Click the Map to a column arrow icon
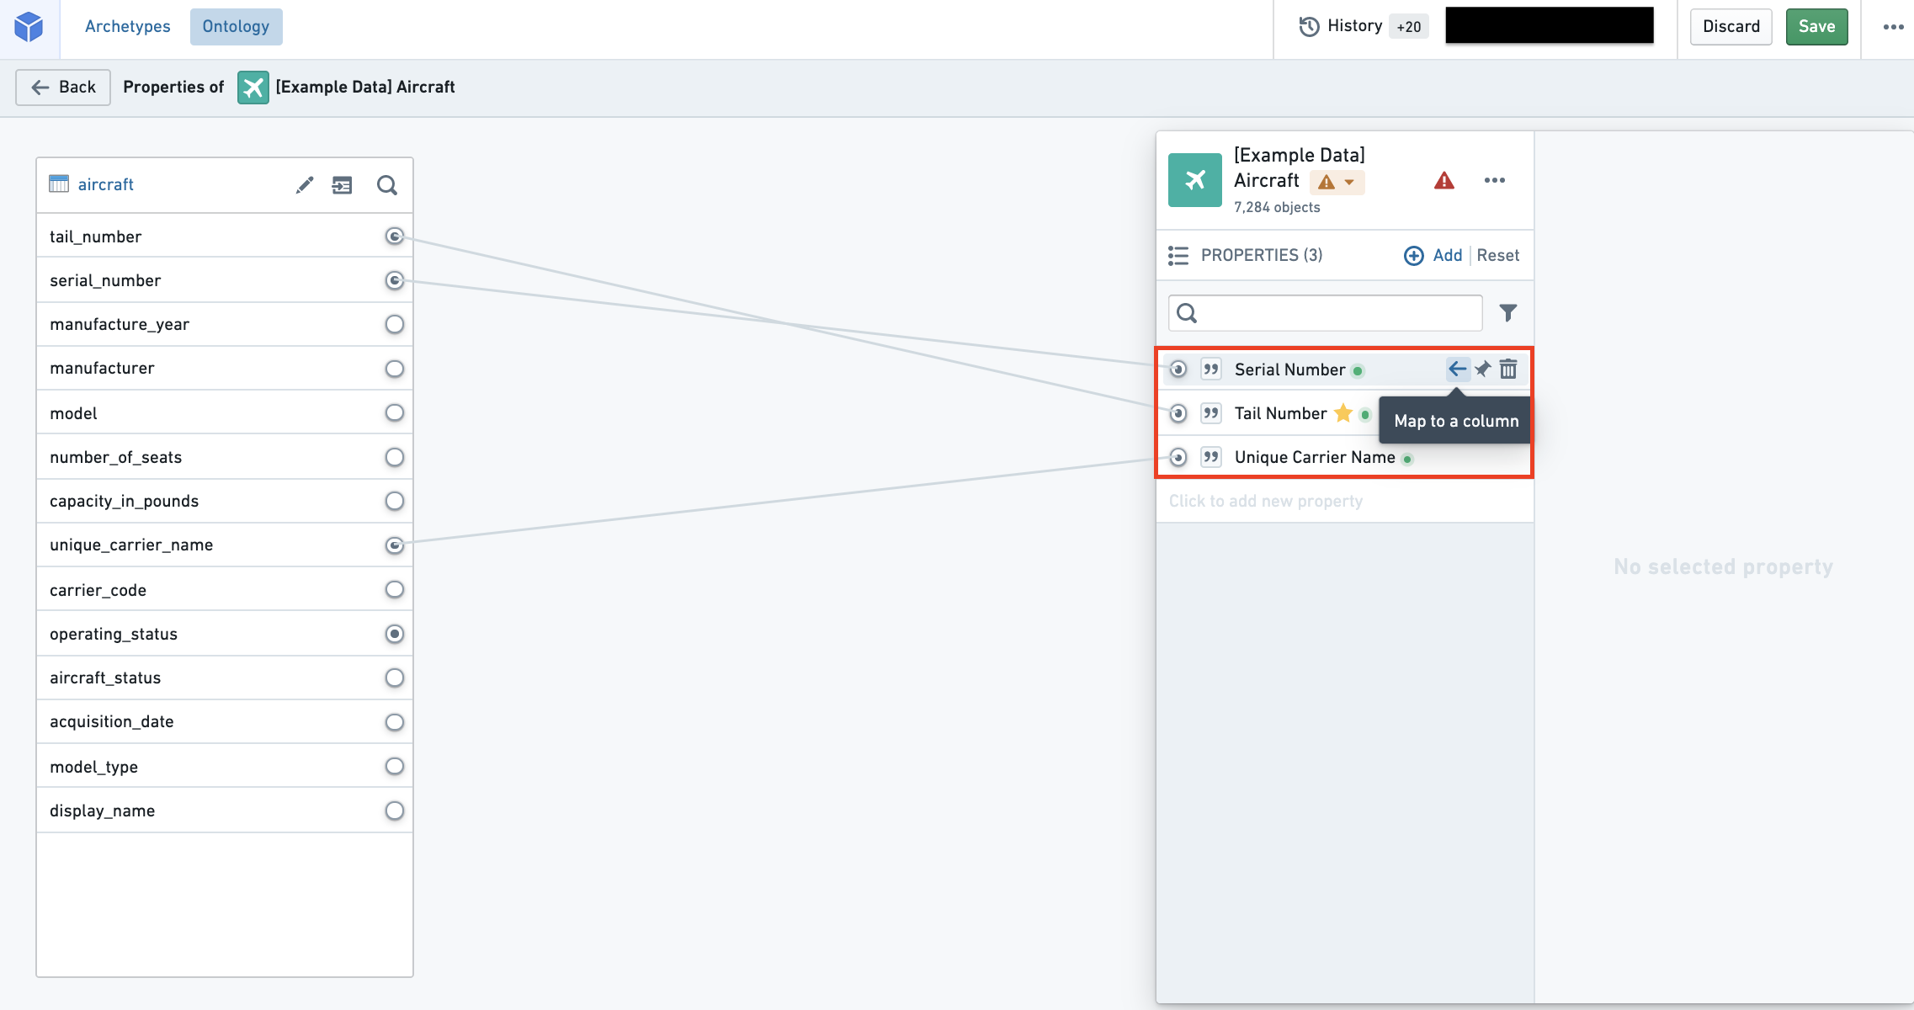The height and width of the screenshot is (1010, 1914). point(1458,369)
